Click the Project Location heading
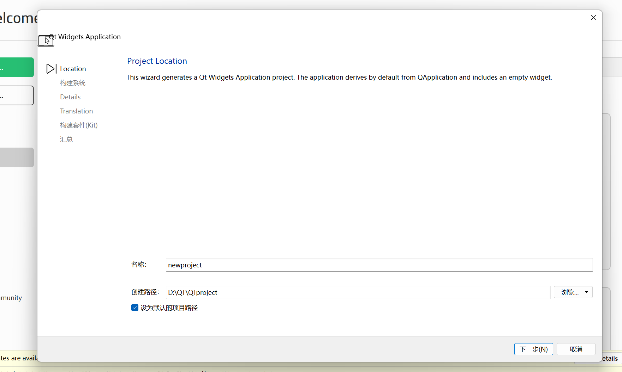This screenshot has width=622, height=372. tap(157, 61)
